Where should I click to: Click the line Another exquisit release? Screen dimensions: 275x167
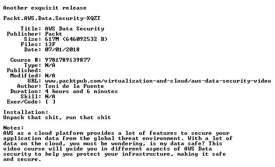point(45,8)
